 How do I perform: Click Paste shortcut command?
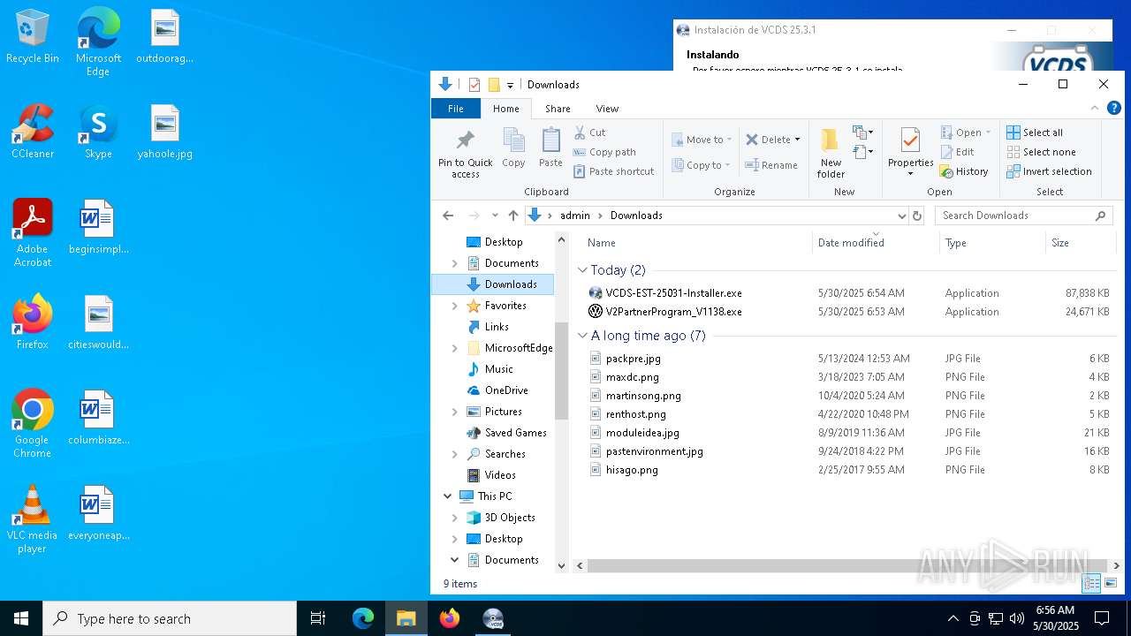[x=614, y=171]
